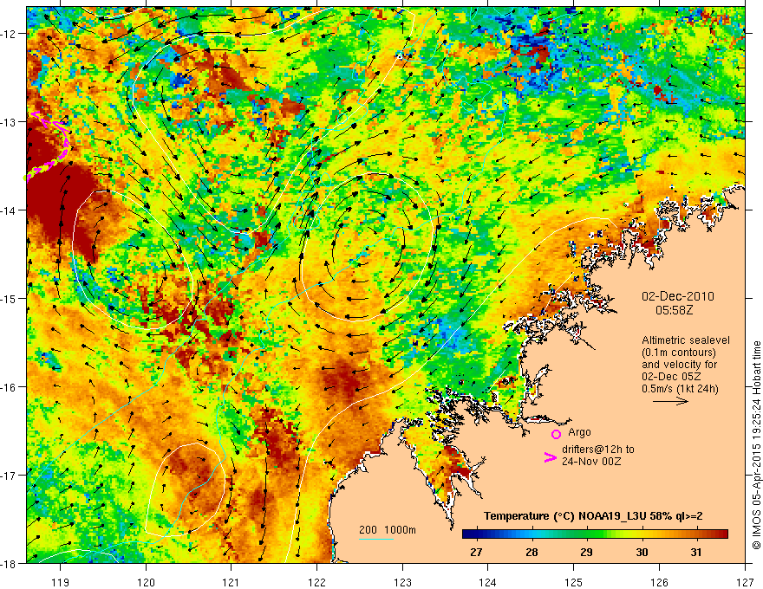Click the cyan 200 1000m depth contour legend line
Image resolution: width=763 pixels, height=589 pixels.
(376, 539)
